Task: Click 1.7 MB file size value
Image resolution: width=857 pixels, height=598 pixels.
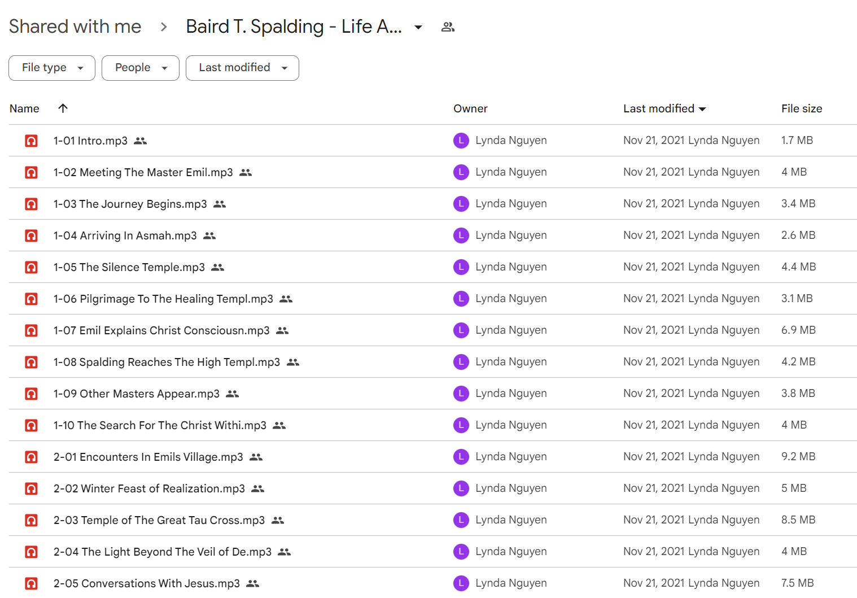Action: (797, 140)
